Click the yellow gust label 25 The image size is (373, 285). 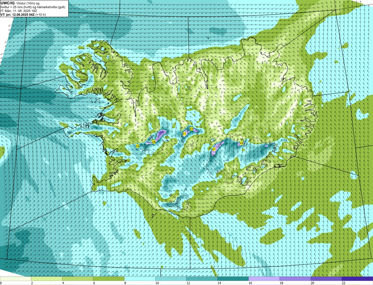click(191, 129)
